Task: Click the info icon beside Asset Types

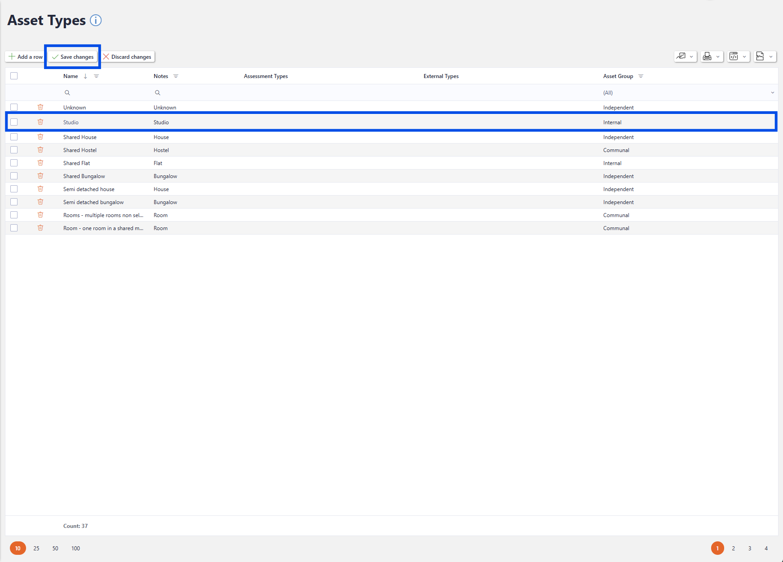Action: (96, 20)
